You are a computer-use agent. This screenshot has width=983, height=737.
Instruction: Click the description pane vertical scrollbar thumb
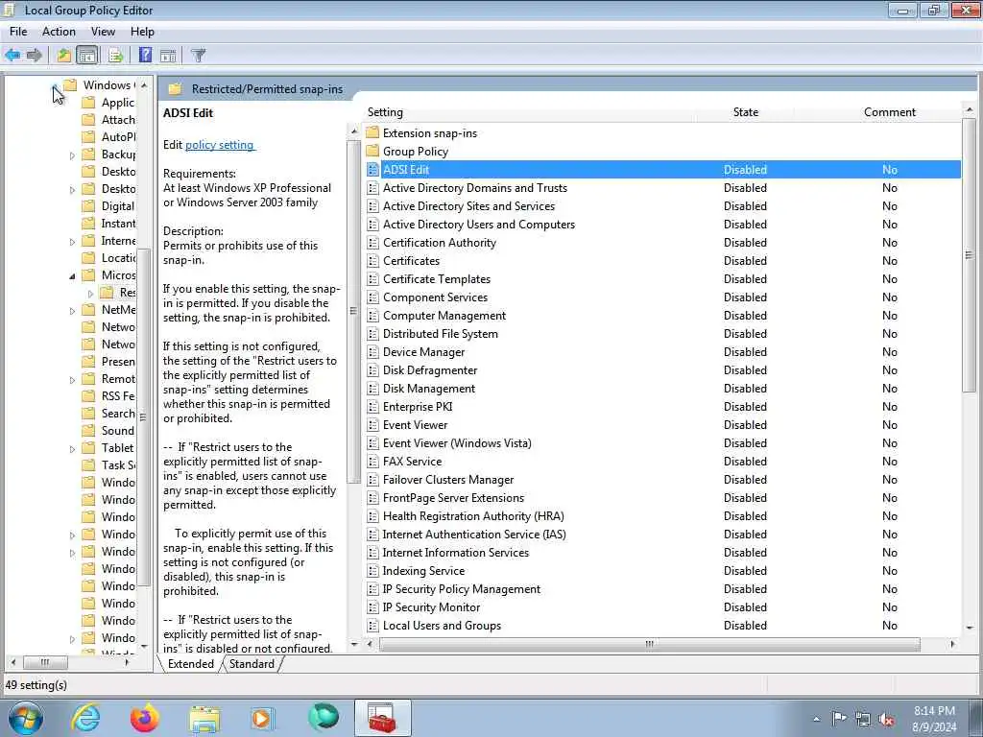(x=353, y=311)
